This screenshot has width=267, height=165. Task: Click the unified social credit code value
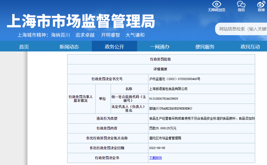click(x=164, y=99)
